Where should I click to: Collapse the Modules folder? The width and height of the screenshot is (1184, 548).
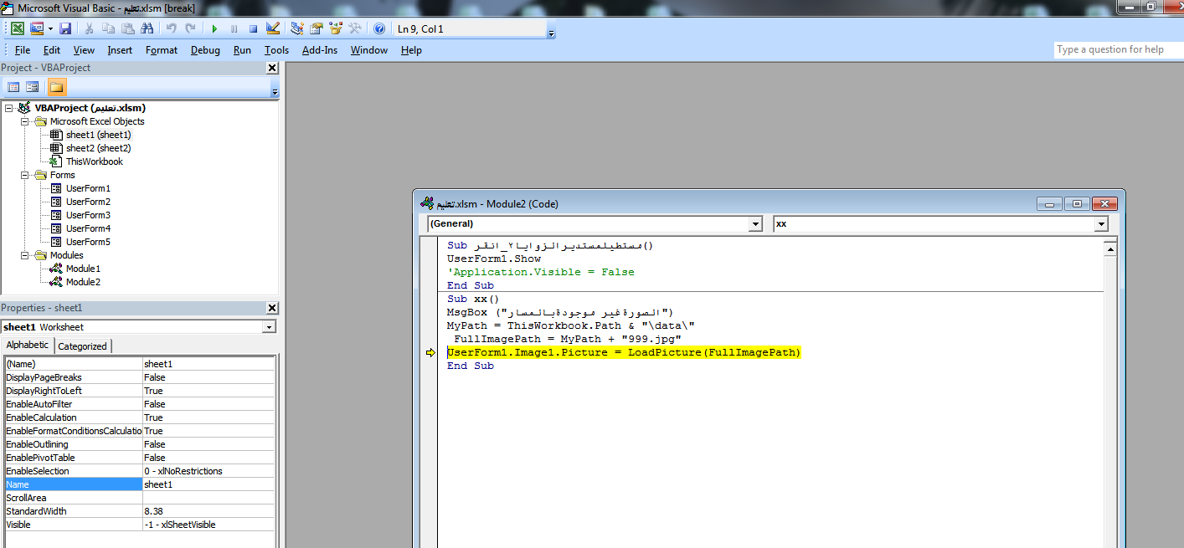tap(26, 255)
